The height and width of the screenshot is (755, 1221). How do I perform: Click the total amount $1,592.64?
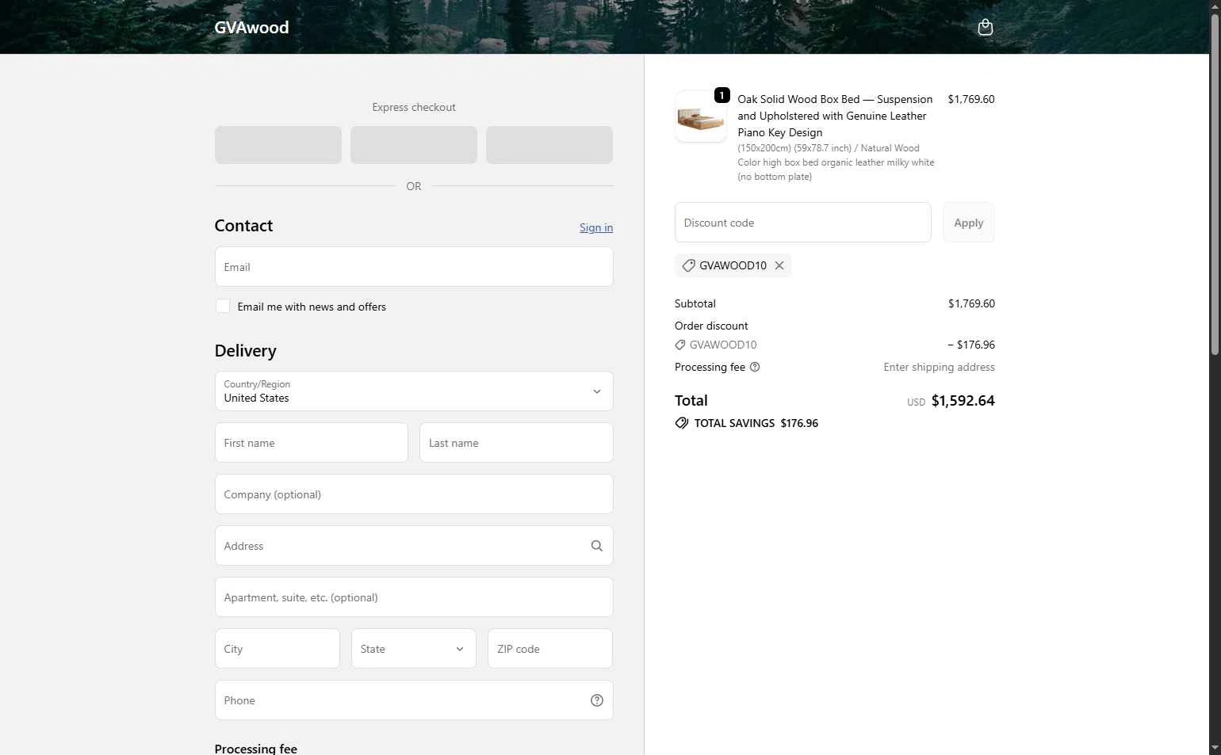pyautogui.click(x=963, y=401)
